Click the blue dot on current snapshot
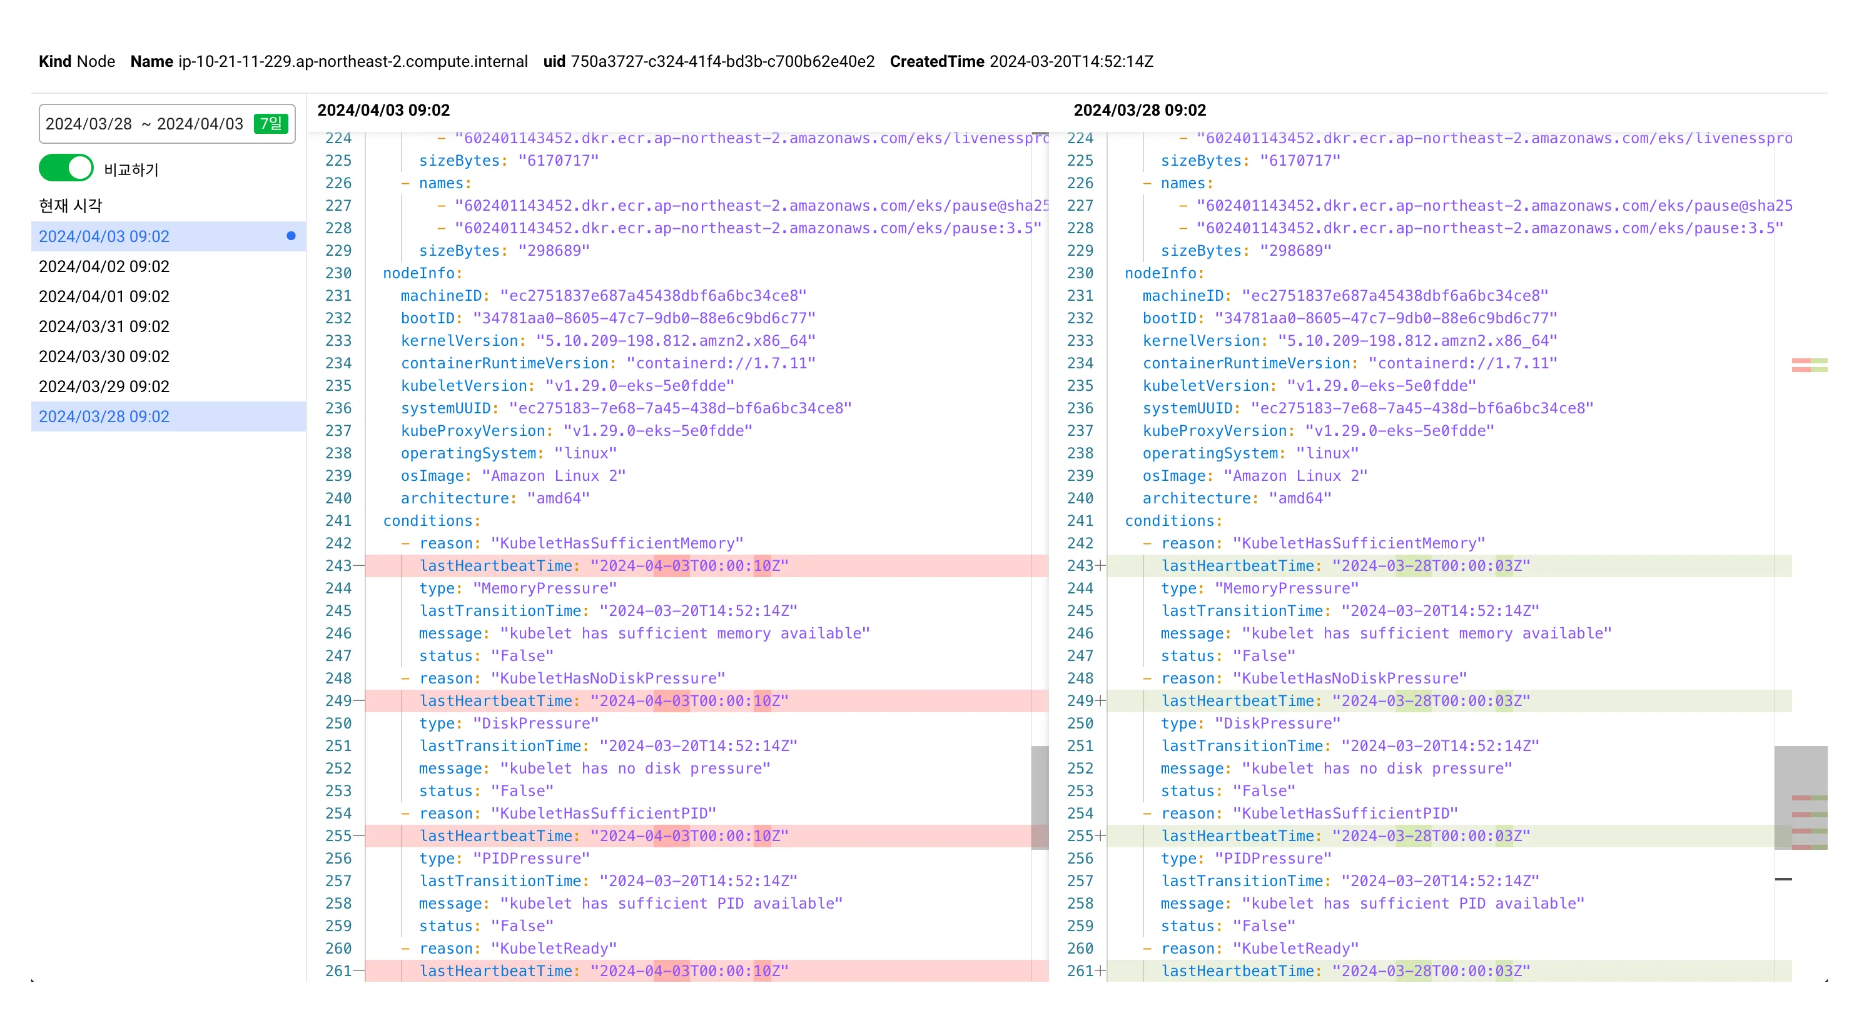Image resolution: width=1859 pixels, height=1013 pixels. (291, 236)
